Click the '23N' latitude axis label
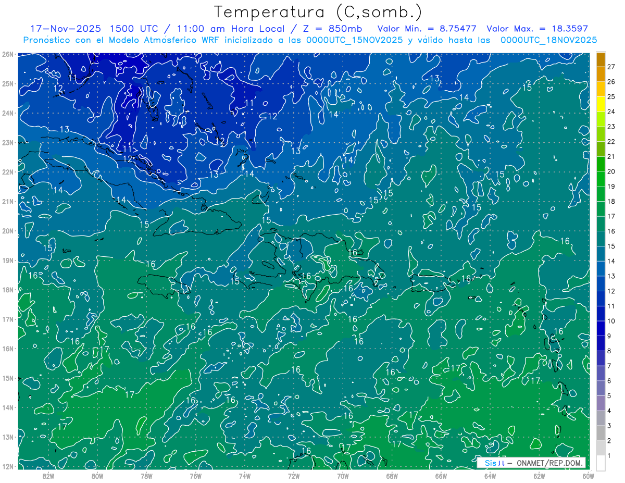This screenshot has width=625, height=483. [x=7, y=142]
